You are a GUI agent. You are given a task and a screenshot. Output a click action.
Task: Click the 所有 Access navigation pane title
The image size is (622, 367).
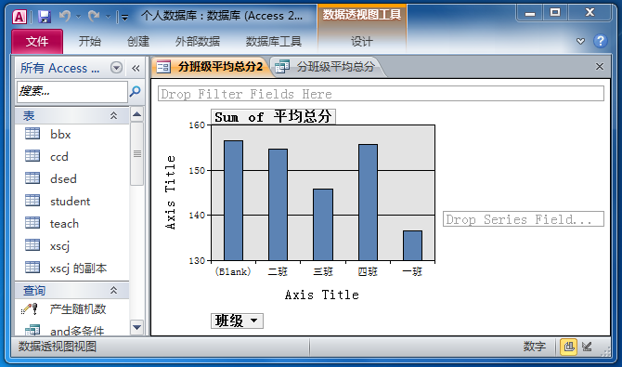pyautogui.click(x=60, y=68)
